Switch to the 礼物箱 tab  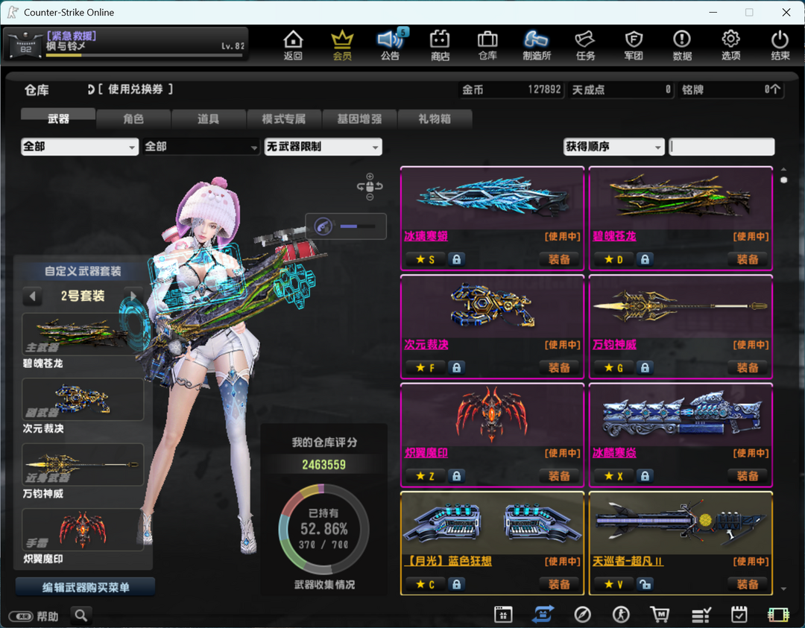point(435,118)
